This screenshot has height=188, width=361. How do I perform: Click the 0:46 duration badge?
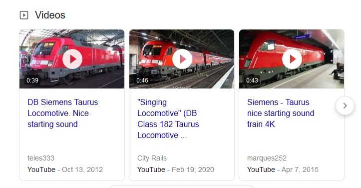coord(142,80)
